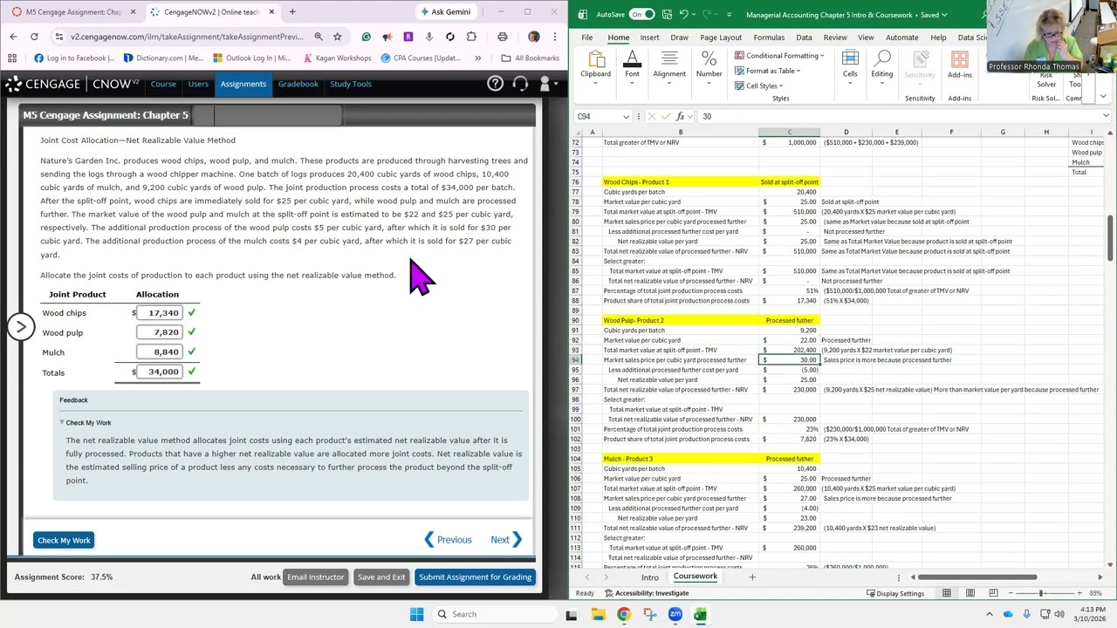Click Display Settings in Excel status bar
The image size is (1117, 628).
pyautogui.click(x=895, y=593)
